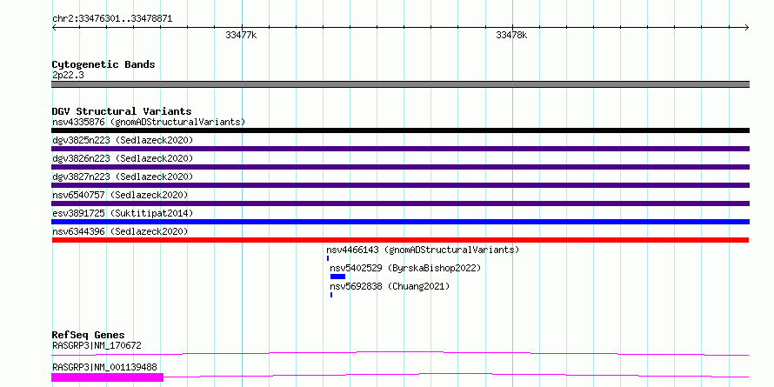The image size is (774, 387).
Task: Click the nsv4335876 black variant bar
Action: pos(400,130)
